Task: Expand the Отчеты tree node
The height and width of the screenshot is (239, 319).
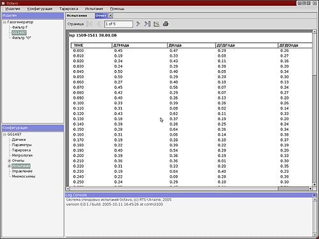Action: [9, 161]
